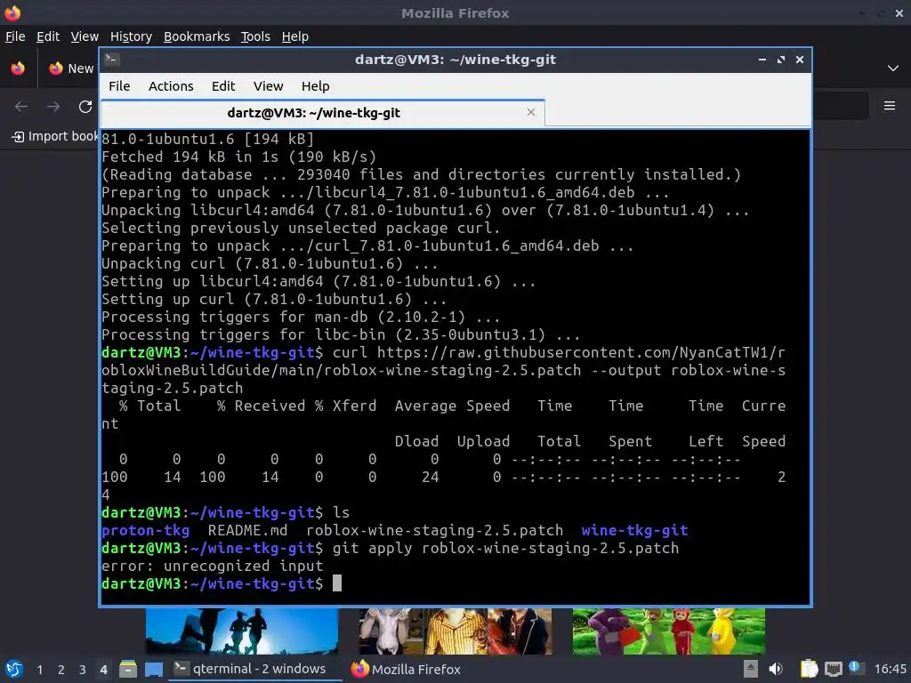This screenshot has height=683, width=911.
Task: Open the file manager from the taskbar
Action: click(128, 670)
